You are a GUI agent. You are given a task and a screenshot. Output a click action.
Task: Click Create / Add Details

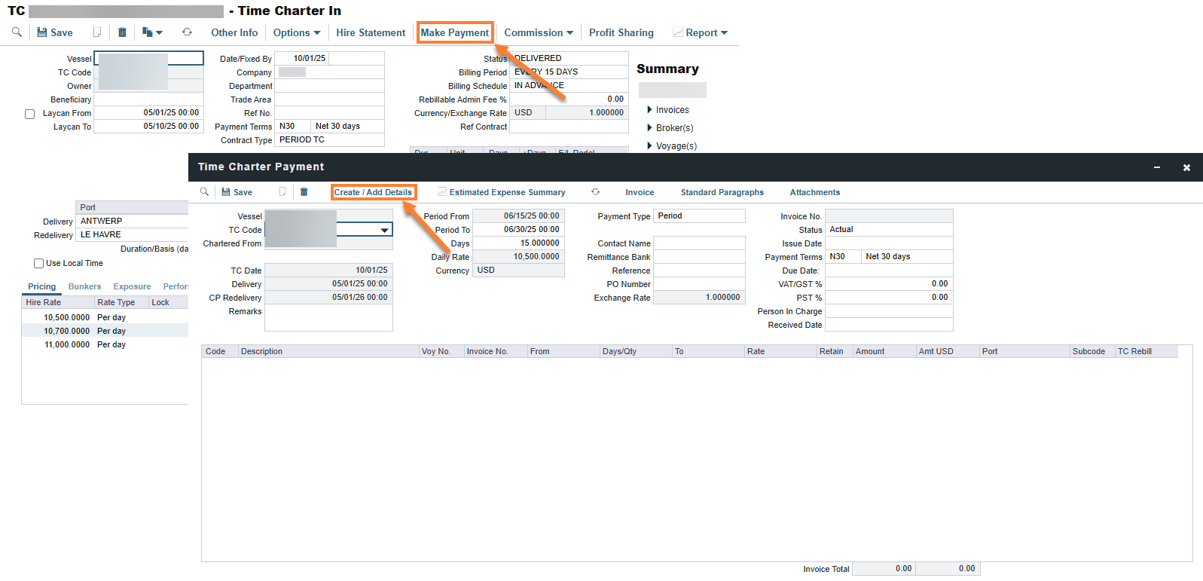(373, 192)
